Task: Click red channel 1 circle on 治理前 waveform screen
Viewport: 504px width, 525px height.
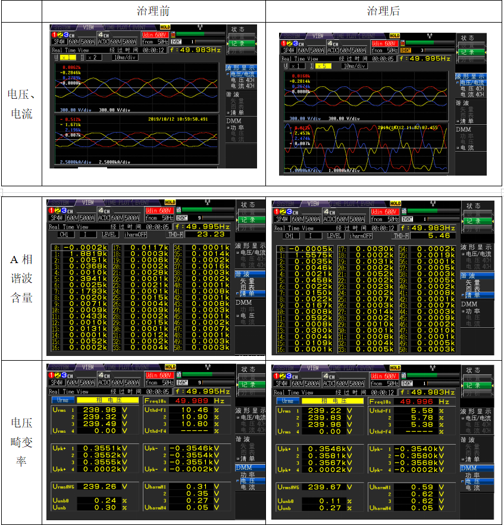Action: pyautogui.click(x=55, y=35)
